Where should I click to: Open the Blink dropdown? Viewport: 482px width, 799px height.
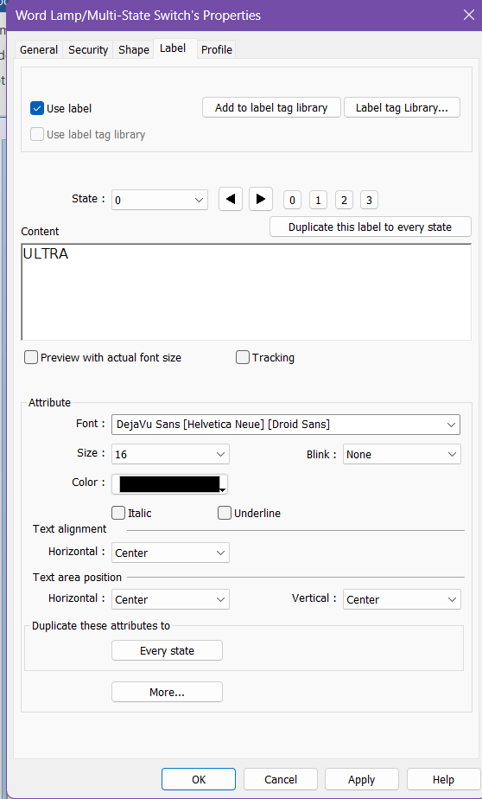point(402,454)
